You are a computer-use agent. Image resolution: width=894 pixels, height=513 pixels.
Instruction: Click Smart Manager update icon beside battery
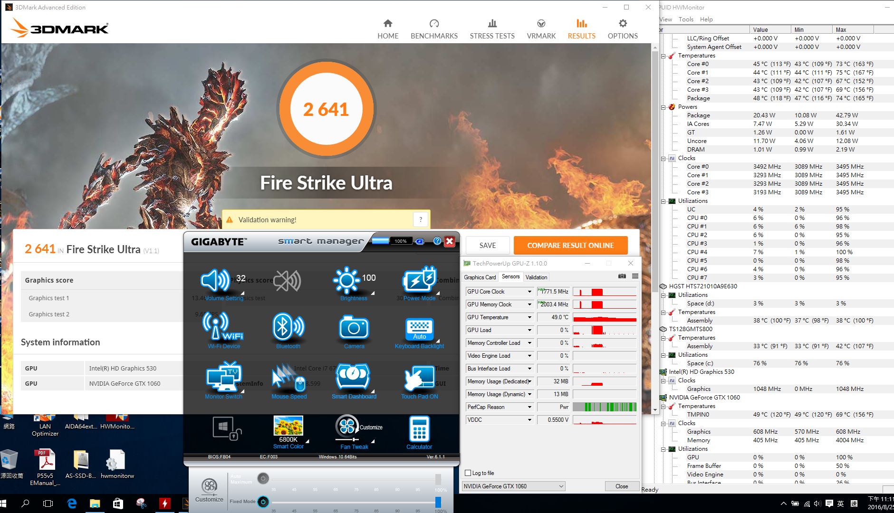click(419, 241)
